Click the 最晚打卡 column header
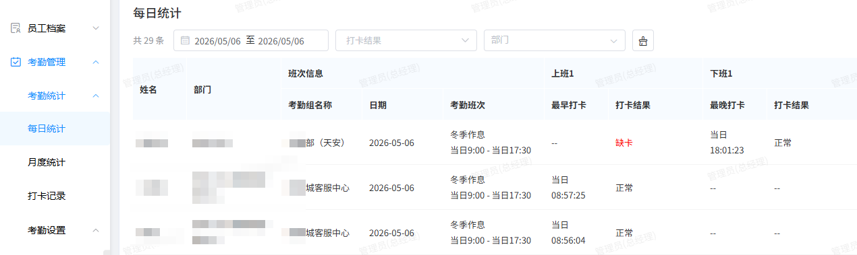This screenshot has width=857, height=255. (x=727, y=105)
